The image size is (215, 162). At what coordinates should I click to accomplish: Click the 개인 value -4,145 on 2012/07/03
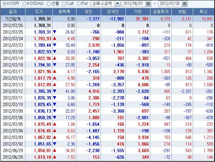pos(93,137)
